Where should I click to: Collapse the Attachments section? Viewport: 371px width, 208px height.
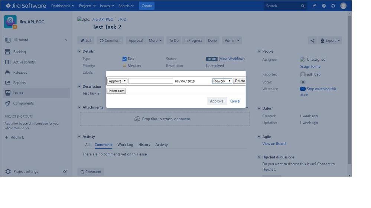point(79,107)
